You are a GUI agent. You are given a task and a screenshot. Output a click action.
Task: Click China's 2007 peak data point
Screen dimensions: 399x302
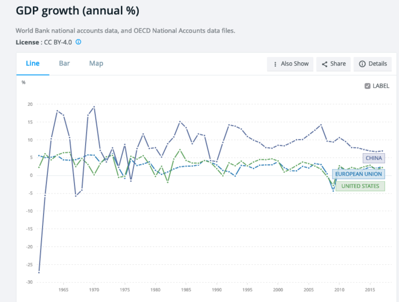(x=321, y=125)
